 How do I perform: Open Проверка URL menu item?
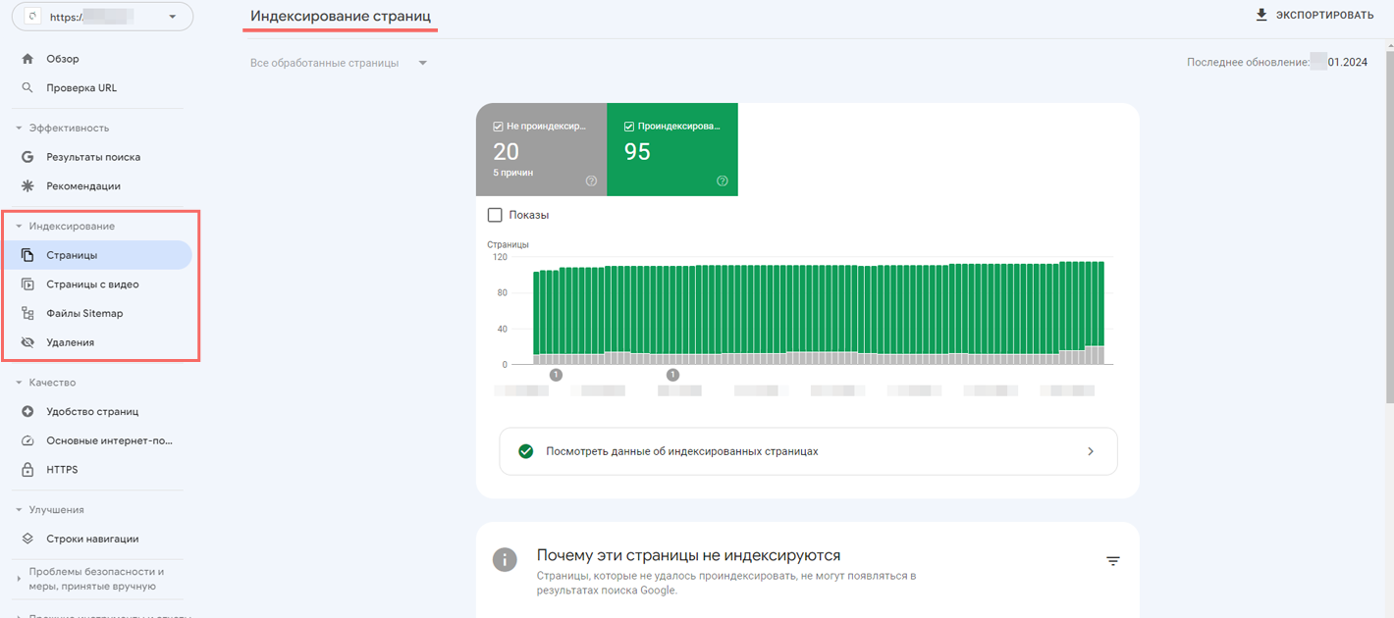point(81,87)
